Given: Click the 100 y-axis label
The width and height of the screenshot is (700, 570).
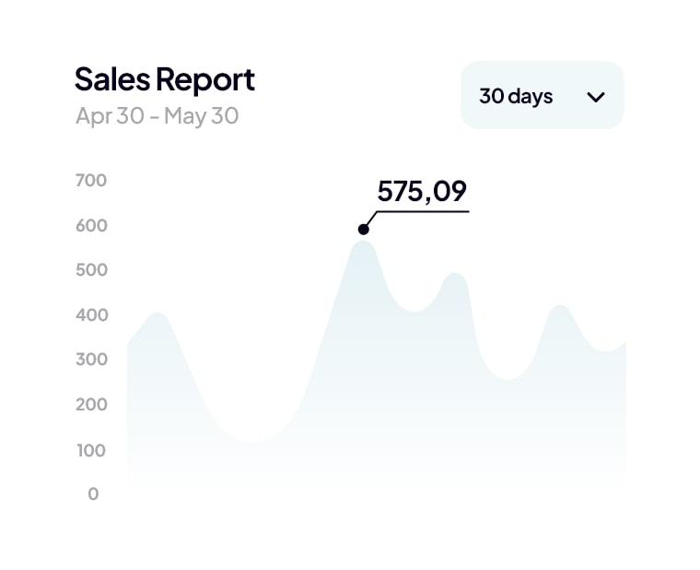Looking at the screenshot, I should (x=91, y=450).
